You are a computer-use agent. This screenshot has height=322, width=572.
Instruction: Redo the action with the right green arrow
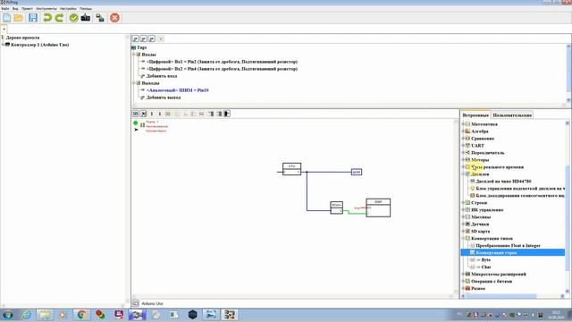point(59,18)
